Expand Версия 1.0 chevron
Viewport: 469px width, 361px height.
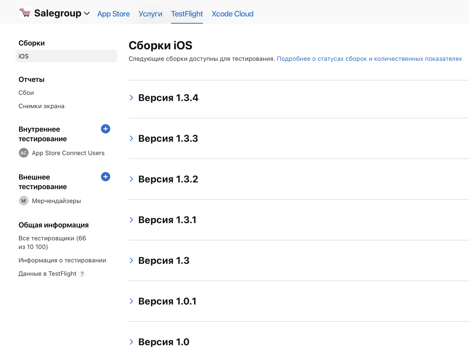(131, 342)
